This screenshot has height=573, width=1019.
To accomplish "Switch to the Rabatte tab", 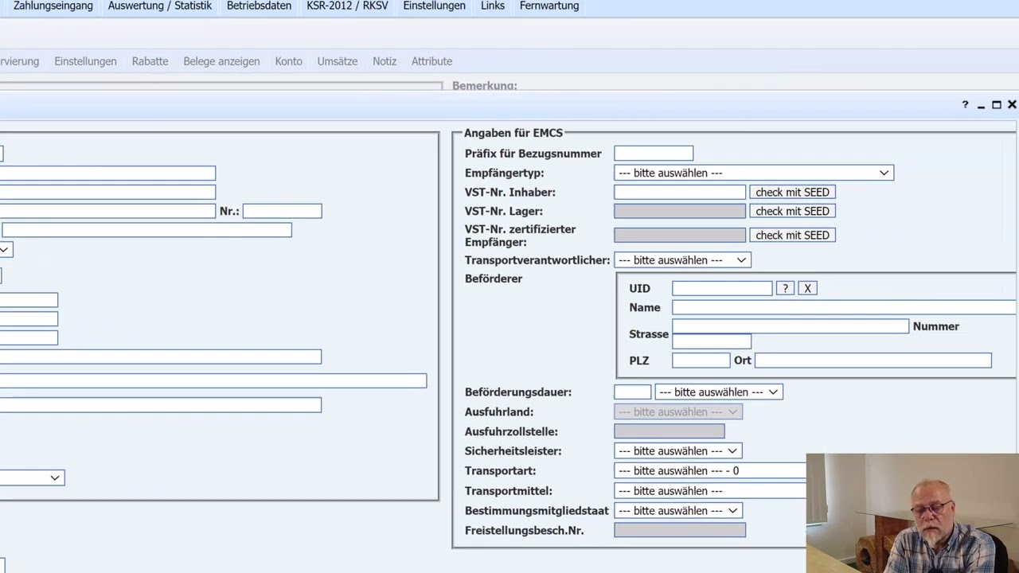I will point(150,61).
